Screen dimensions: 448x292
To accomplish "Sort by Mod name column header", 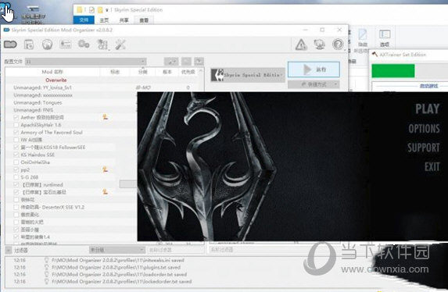I will 52,72.
